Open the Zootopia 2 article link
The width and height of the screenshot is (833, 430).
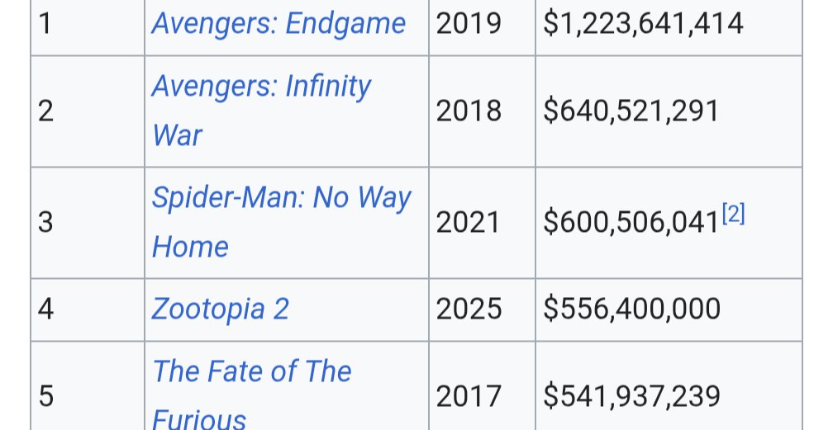220,309
